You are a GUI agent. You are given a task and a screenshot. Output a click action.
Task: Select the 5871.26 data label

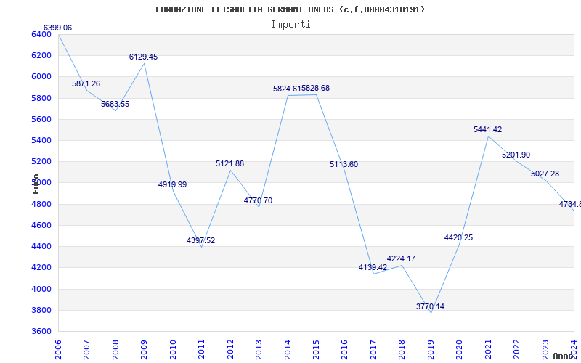(86, 83)
